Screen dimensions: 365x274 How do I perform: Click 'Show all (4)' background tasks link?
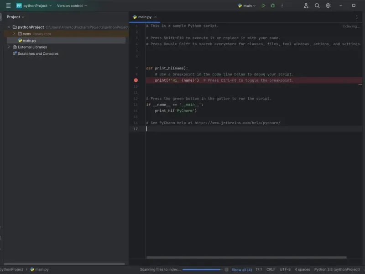point(241,269)
